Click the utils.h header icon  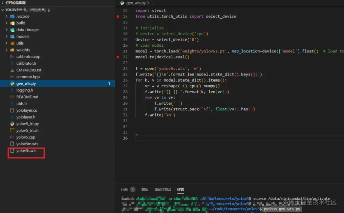point(12,104)
